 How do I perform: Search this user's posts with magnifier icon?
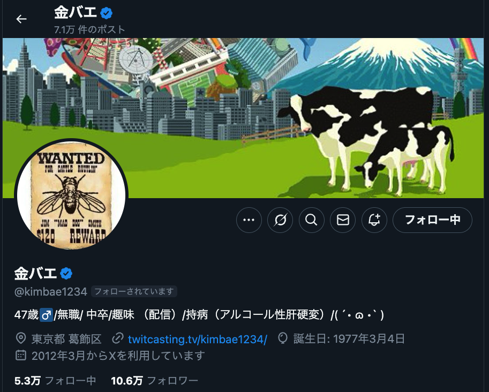tap(312, 220)
